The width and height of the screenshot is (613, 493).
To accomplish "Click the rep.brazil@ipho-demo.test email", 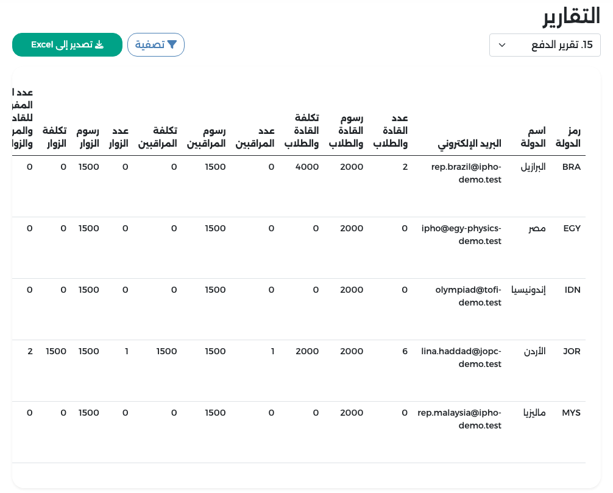I will pyautogui.click(x=466, y=173).
